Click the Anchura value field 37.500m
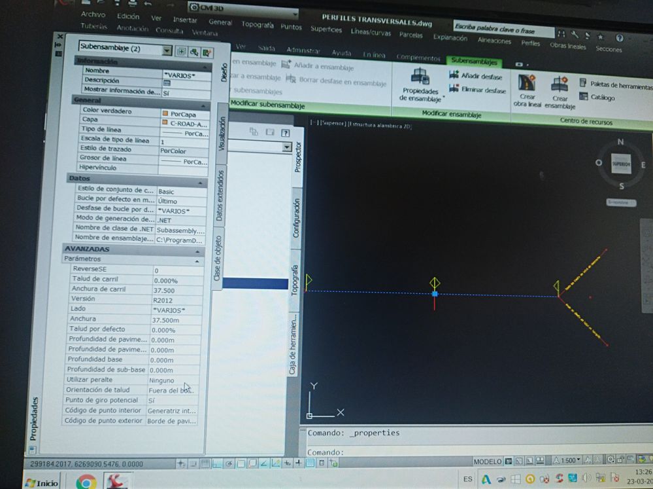Screen dimensions: 653x489 177,321
